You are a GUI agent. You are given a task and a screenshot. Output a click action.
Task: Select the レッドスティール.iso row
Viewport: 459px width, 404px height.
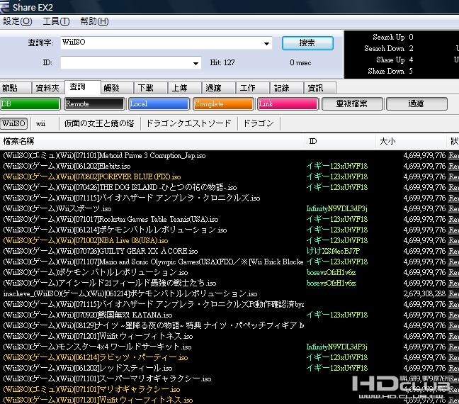[x=229, y=368]
